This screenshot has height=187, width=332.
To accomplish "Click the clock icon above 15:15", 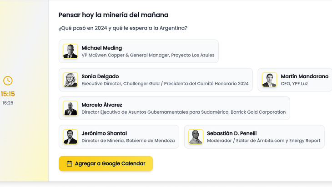I will (x=8, y=81).
